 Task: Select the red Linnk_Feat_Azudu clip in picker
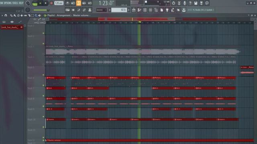click(12, 27)
